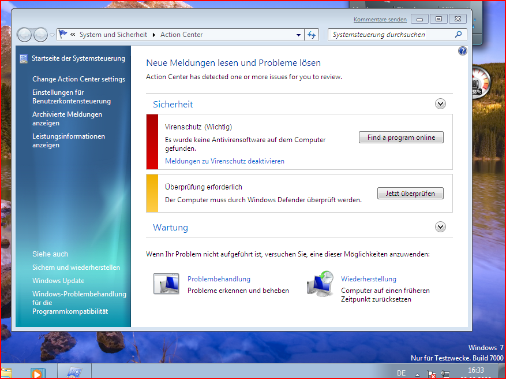Click the taskbar clock showing 16:33
Screen dimensions: 506x379
(476, 370)
